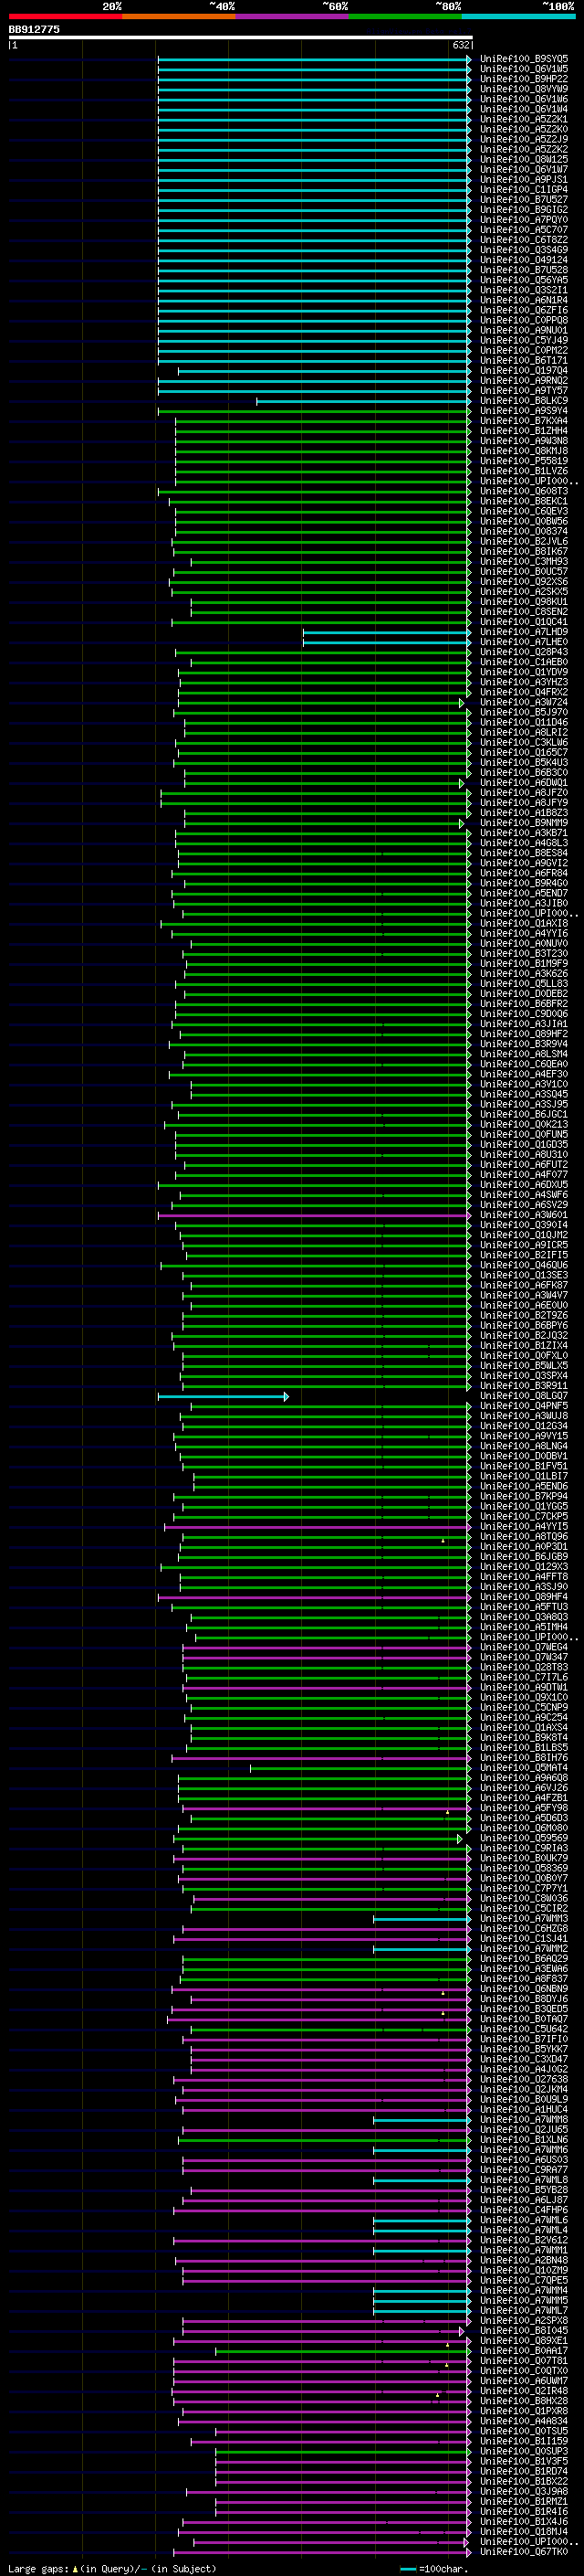
Task: Click hit UniRef100_C3KLW6
Action: 524,742
